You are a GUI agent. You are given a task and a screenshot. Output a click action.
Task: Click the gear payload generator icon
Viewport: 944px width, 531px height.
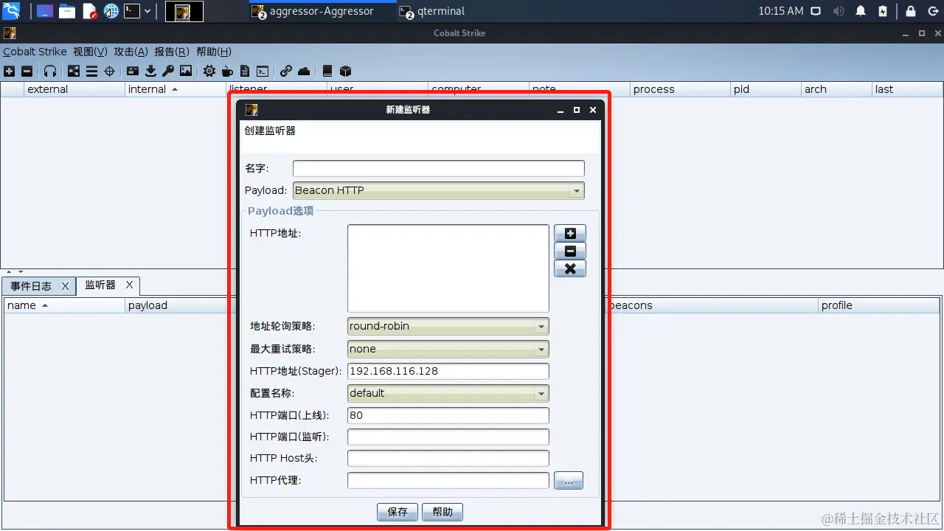pyautogui.click(x=209, y=71)
